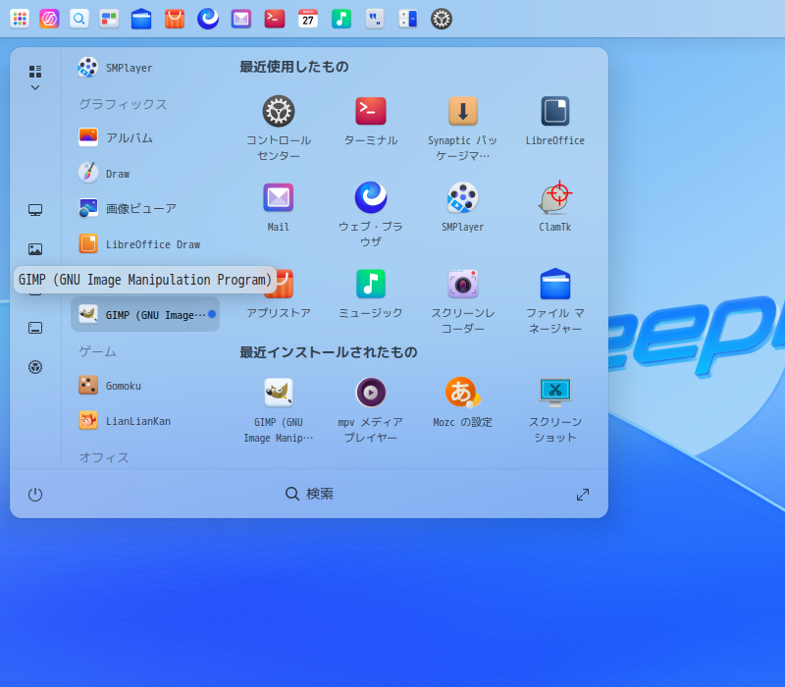Open スクリーンレコーダー screen recorder app
Viewport: 785px width, 687px height.
click(462, 285)
